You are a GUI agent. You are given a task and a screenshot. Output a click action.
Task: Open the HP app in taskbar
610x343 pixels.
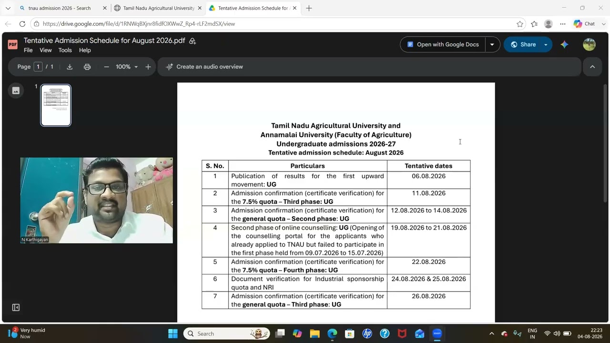(367, 333)
